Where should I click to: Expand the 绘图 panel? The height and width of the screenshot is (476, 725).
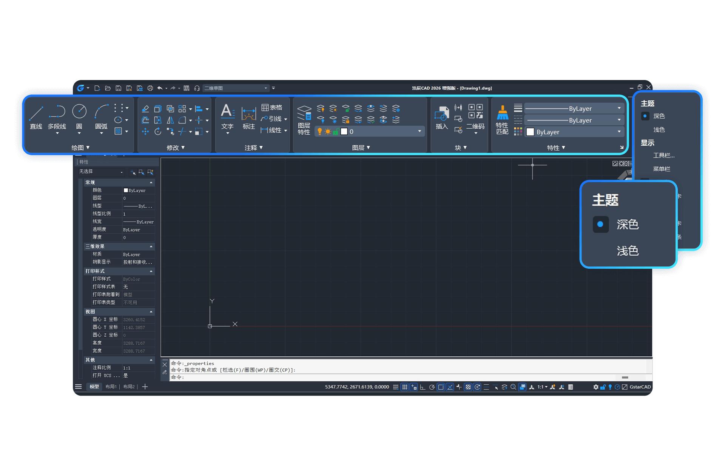point(80,148)
